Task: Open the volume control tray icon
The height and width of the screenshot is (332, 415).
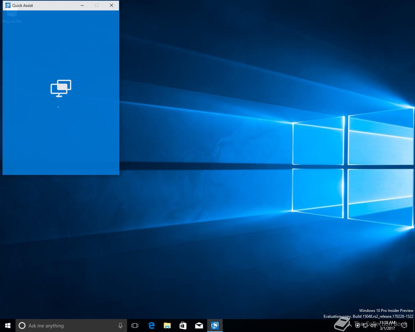Action: click(x=373, y=326)
